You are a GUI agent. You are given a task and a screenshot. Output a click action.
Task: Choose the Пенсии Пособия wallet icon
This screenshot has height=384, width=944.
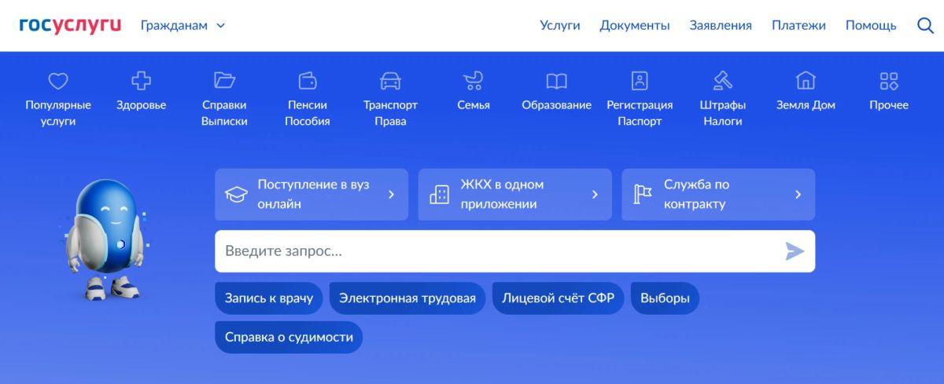coord(308,80)
